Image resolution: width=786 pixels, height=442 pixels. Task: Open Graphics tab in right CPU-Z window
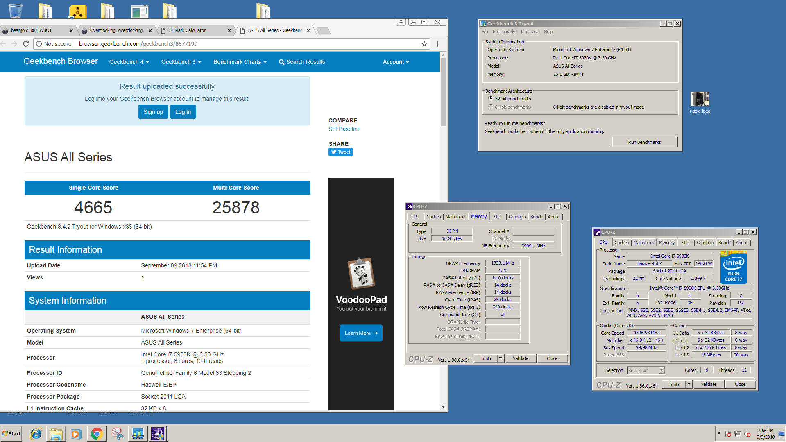point(705,243)
